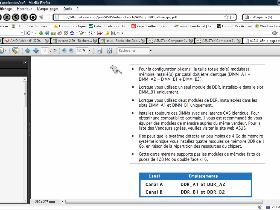The width and height of the screenshot is (280, 210).
Task: Open Forum BTS - Accueil bookmark
Action: click(x=234, y=26)
